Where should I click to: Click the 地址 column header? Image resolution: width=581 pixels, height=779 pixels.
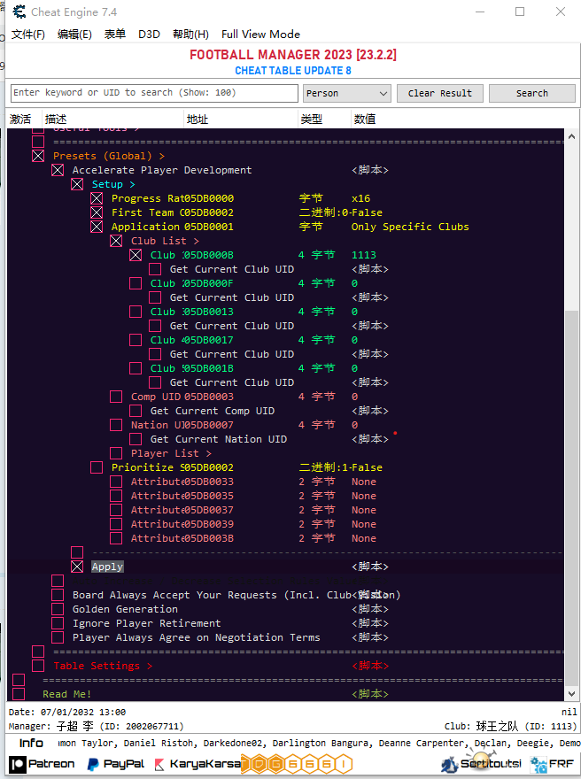point(198,120)
